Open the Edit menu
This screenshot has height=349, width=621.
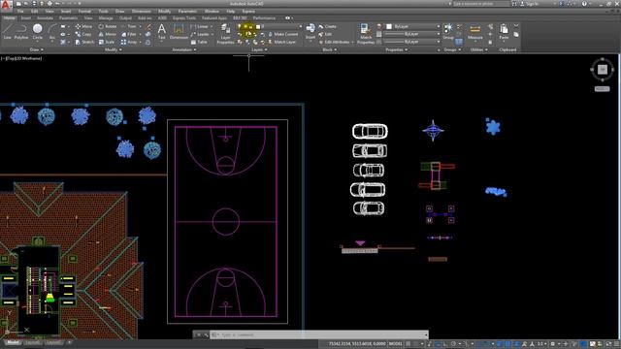(35, 11)
